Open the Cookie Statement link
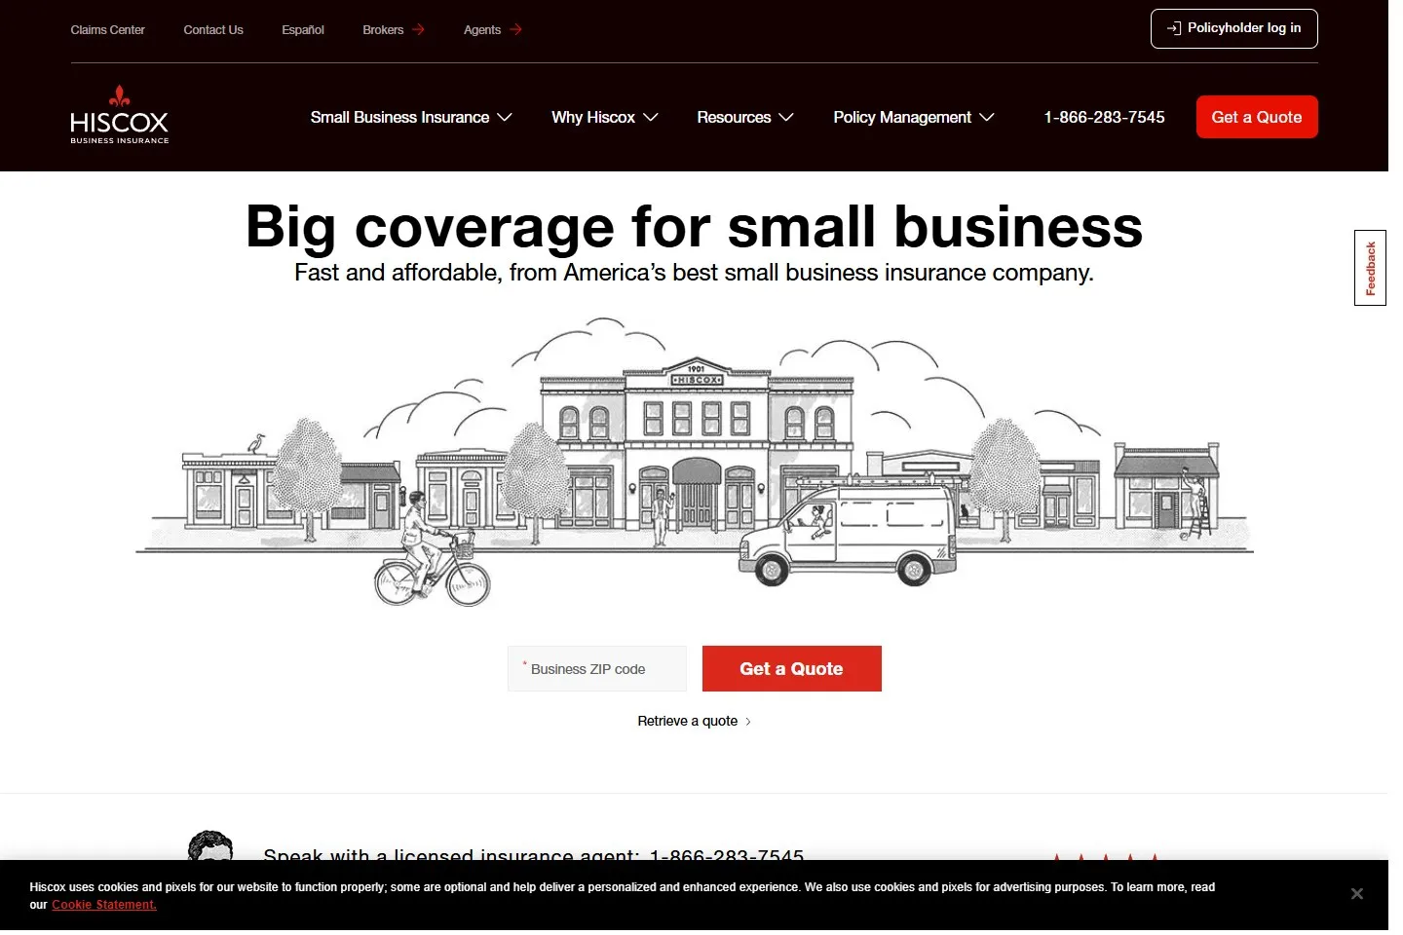 pyautogui.click(x=104, y=905)
